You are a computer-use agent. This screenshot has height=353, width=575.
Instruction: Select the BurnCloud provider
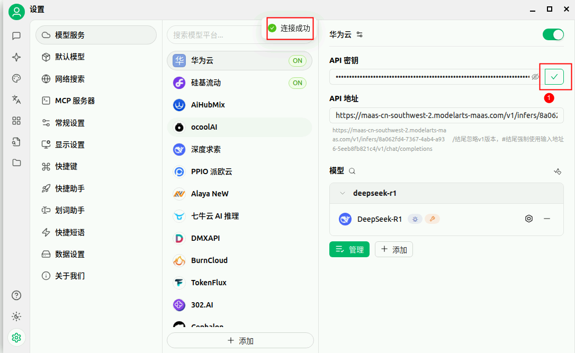(x=239, y=260)
